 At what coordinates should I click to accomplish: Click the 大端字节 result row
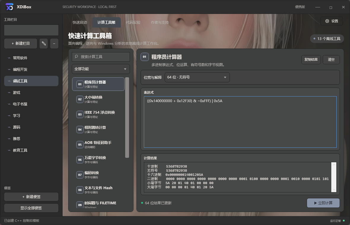180,187
